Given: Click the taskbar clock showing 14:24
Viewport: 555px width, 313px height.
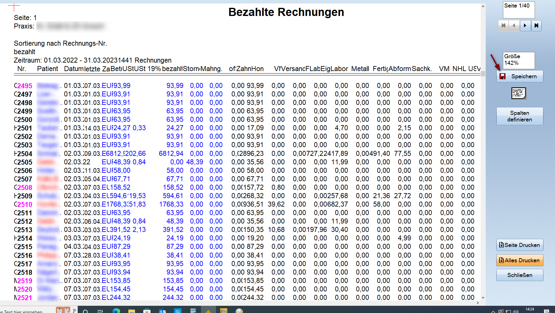Looking at the screenshot, I should tap(530, 310).
